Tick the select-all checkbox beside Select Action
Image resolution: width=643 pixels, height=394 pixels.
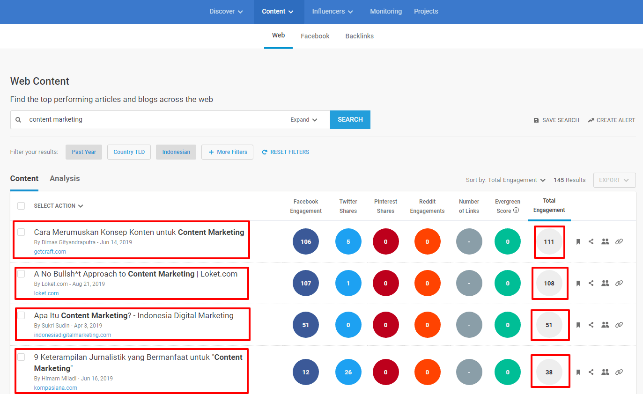tap(21, 206)
